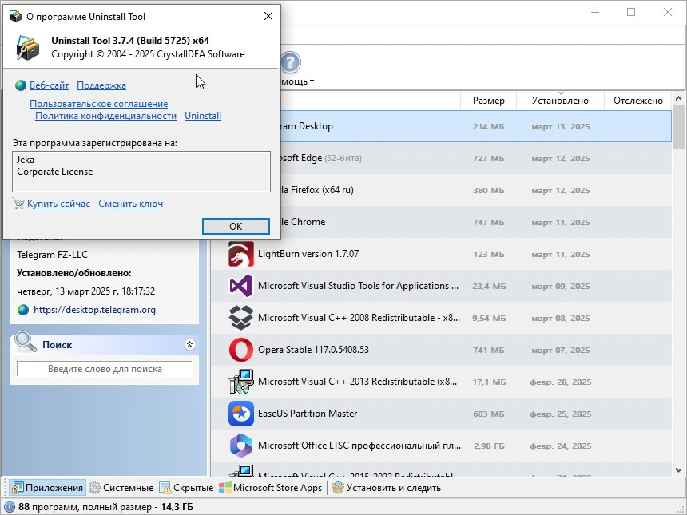Click the Microsoft Office LTSC icon

[x=241, y=446]
